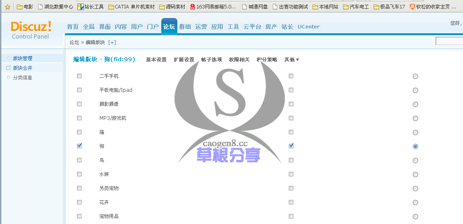Select the radio button for 花卉

pos(416,203)
